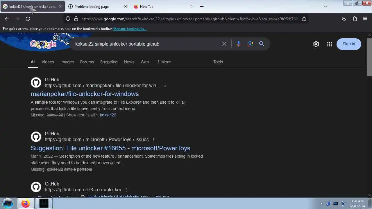Show results with koksel22 link
Screen dimensions: 372x209
coord(108,115)
